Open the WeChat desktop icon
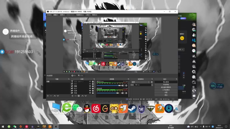The width and height of the screenshot is (230, 129). (x=77, y=108)
